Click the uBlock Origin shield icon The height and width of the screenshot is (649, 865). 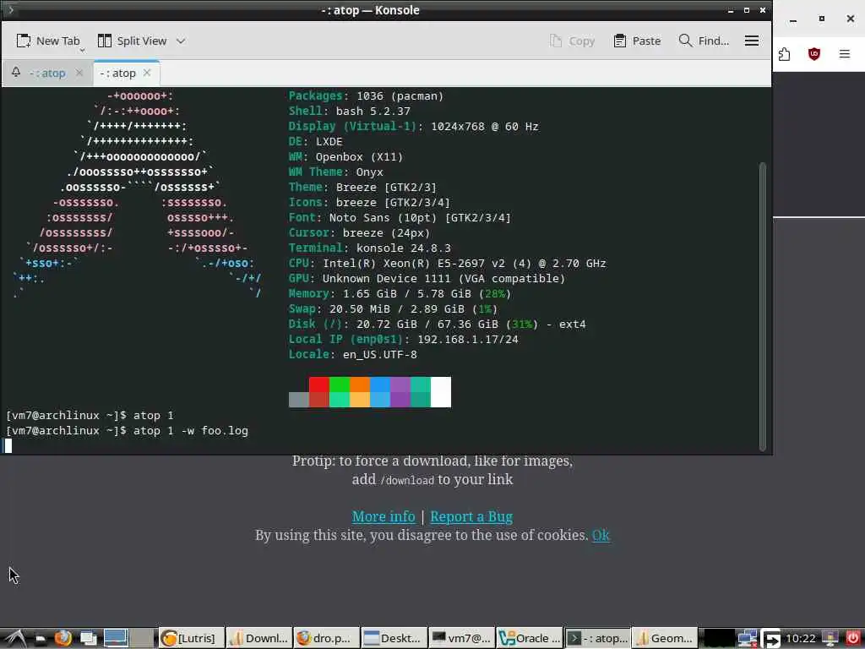pos(813,54)
